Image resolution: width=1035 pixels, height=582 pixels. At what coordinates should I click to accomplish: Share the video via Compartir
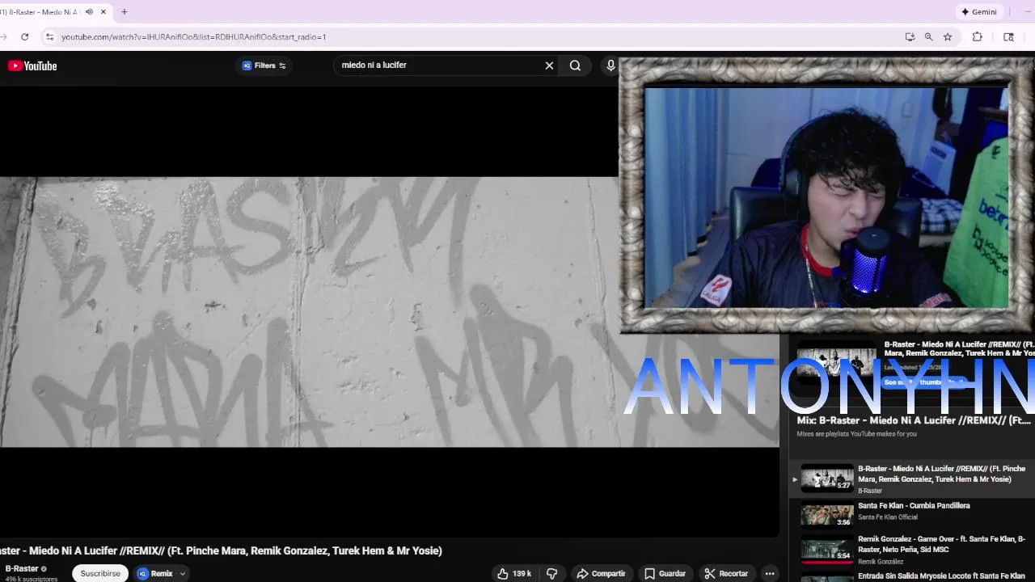(601, 573)
